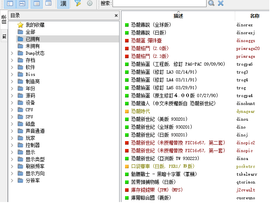This screenshot has height=204, width=274.
Task: Open settings via the gear icon
Action: tap(90, 4)
